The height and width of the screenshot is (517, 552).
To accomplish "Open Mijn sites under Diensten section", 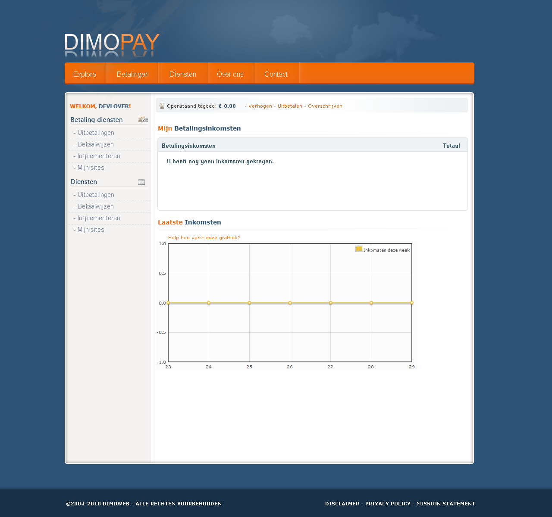I will pyautogui.click(x=91, y=230).
